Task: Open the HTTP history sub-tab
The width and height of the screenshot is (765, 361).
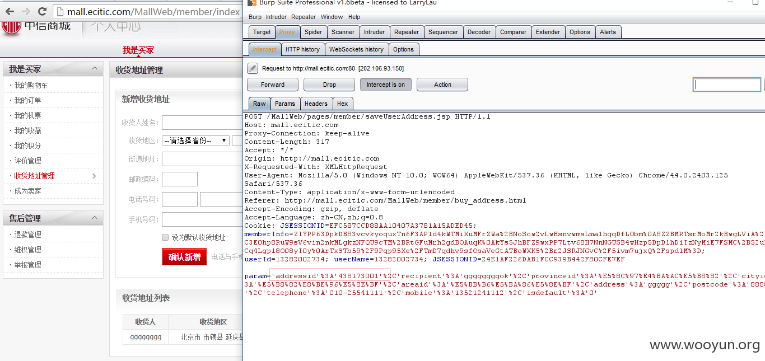Action: click(x=302, y=49)
